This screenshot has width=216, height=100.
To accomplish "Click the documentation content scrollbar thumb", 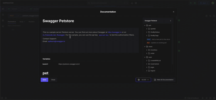I will [x=177, y=18].
